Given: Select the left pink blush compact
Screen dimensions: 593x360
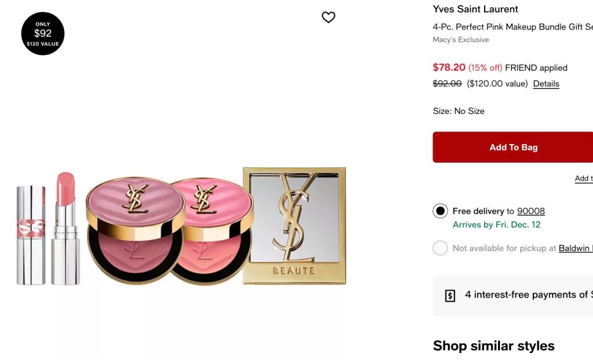Looking at the screenshot, I should tap(136, 230).
